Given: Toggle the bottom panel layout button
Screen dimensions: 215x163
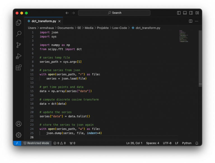Looking at the screenshot, I should pyautogui.click(x=185, y=13).
